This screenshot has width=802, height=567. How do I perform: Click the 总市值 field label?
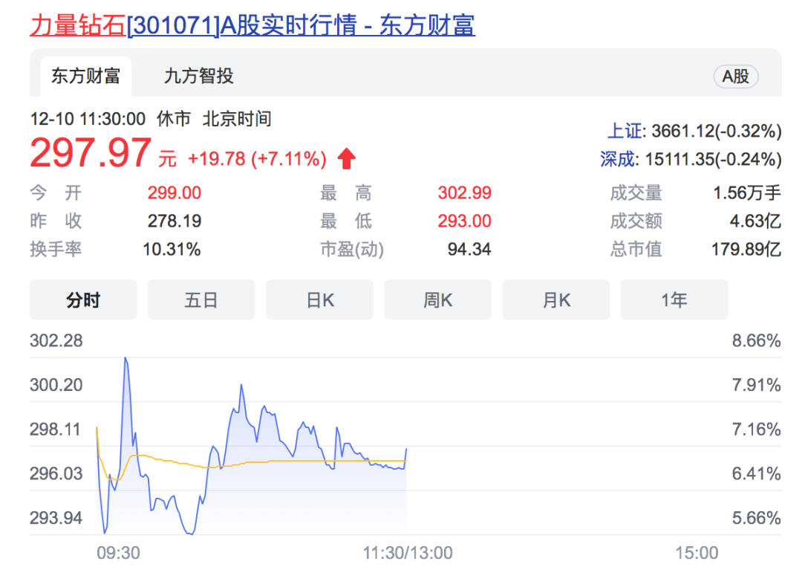636,249
